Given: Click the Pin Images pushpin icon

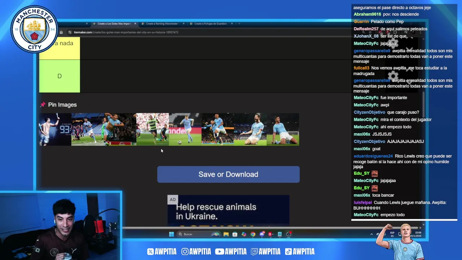Looking at the screenshot, I should (43, 105).
